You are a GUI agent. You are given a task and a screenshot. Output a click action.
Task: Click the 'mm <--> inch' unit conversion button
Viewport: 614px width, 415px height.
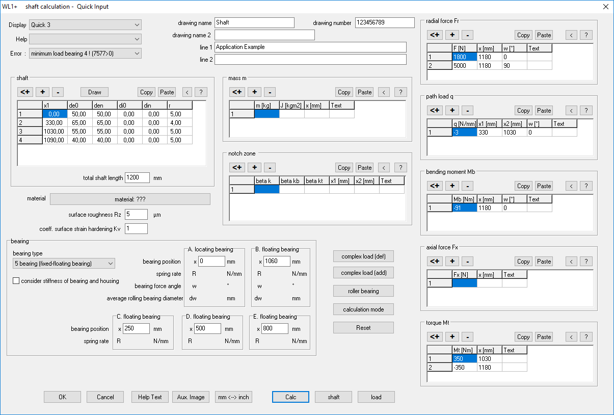click(x=233, y=397)
